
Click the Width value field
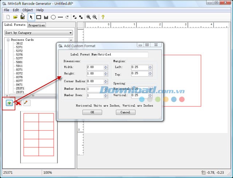click(95, 67)
